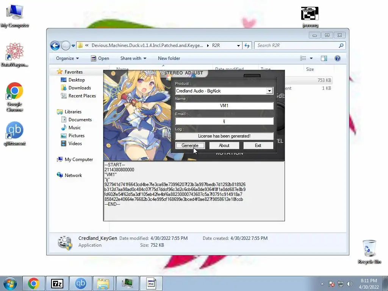Select Network in navigation pane
This screenshot has height=291, width=388.
73,175
